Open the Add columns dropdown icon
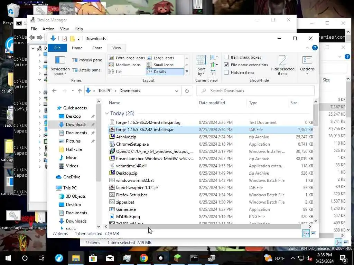354x265 pixels. 214,65
